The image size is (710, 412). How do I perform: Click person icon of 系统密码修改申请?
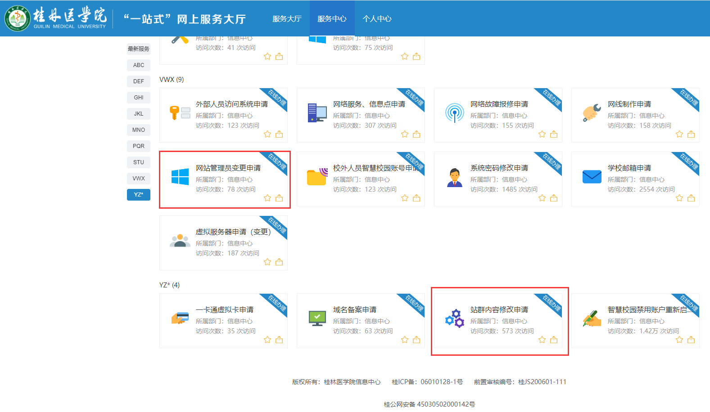pos(454,177)
